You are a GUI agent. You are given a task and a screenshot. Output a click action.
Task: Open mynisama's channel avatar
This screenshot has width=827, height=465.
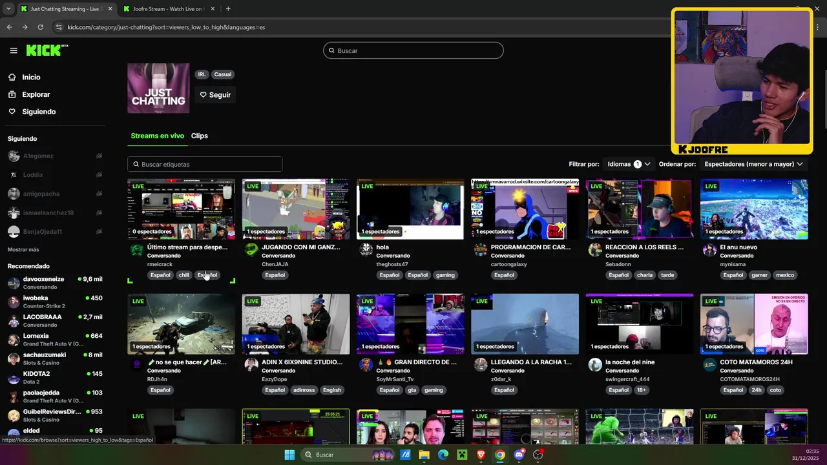click(710, 250)
